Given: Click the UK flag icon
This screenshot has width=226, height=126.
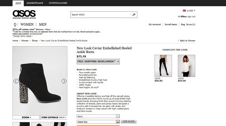Looking at the screenshot, I should (184, 10).
